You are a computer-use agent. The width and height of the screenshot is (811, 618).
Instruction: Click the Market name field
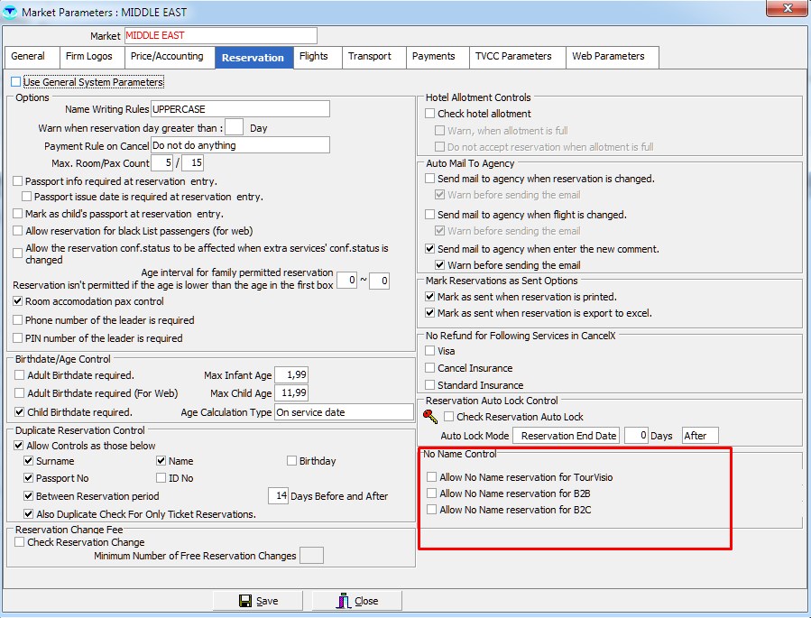click(x=220, y=35)
